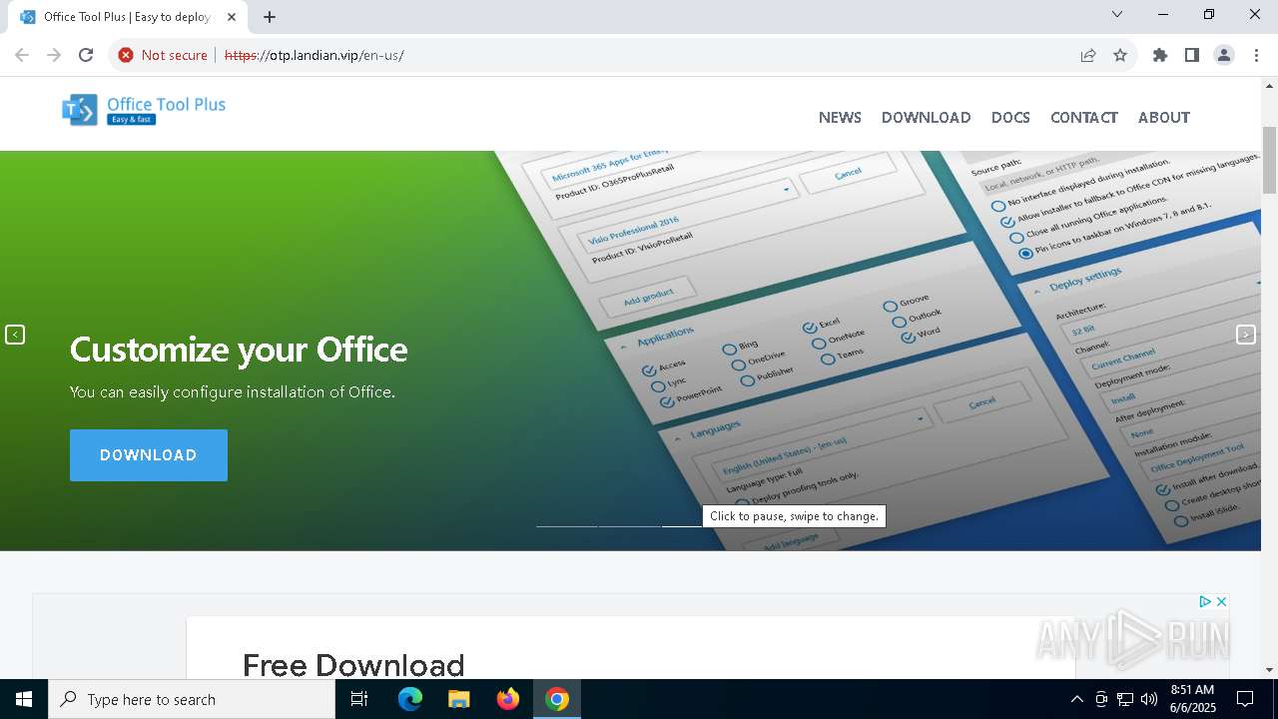Screen dimensions: 1278x719
Task: Click the Type here to search box
Action: click(x=192, y=699)
